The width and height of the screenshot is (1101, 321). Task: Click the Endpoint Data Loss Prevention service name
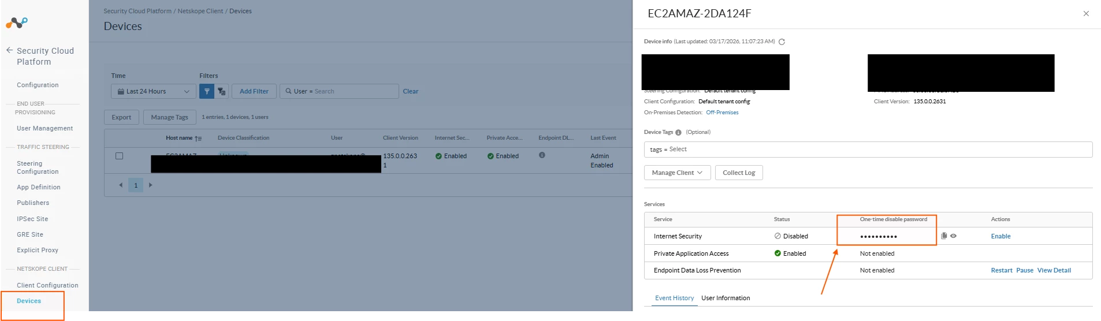[697, 270]
